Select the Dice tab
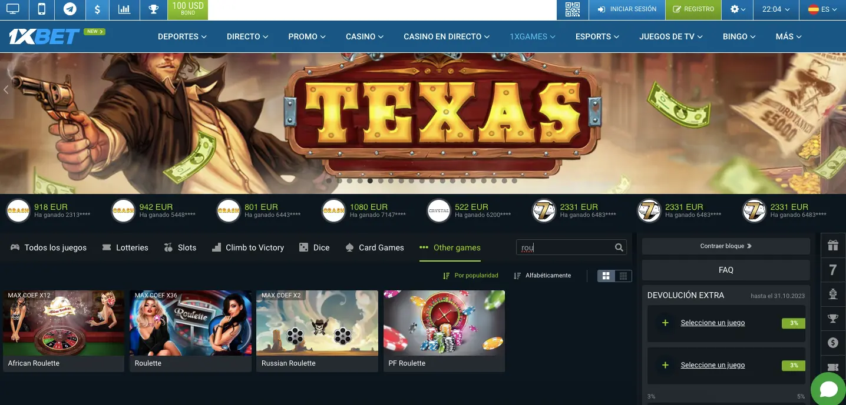Viewport: 846px width, 405px height. point(314,247)
